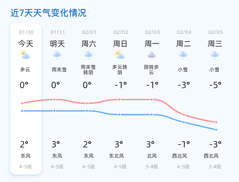Click the sleet icon under 明天
This screenshot has height=182, width=239.
(57, 55)
